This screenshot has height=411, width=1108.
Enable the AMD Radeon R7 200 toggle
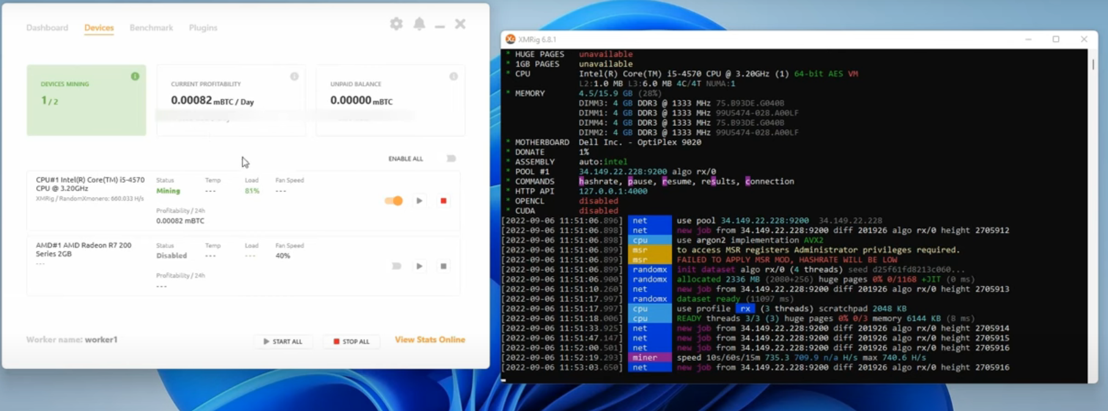pos(396,266)
